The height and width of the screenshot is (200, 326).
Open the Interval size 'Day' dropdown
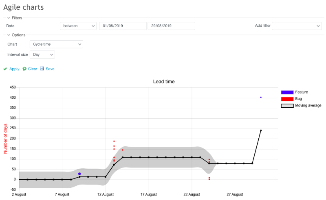pyautogui.click(x=42, y=54)
